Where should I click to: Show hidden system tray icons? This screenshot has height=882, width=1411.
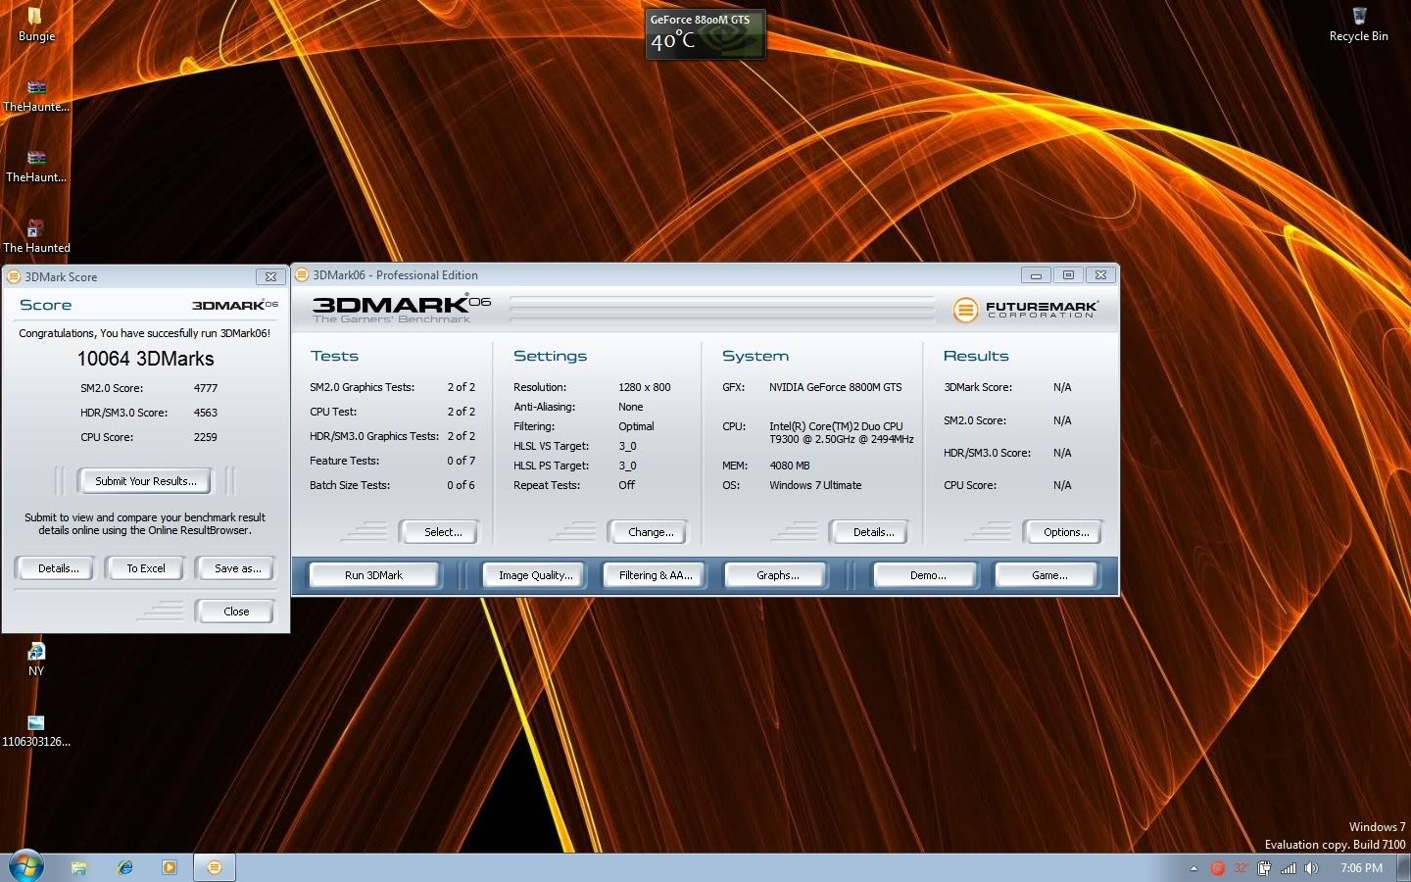point(1193,868)
